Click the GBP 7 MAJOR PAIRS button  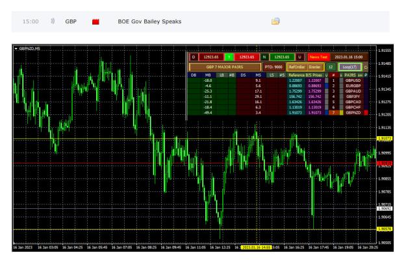click(x=225, y=67)
